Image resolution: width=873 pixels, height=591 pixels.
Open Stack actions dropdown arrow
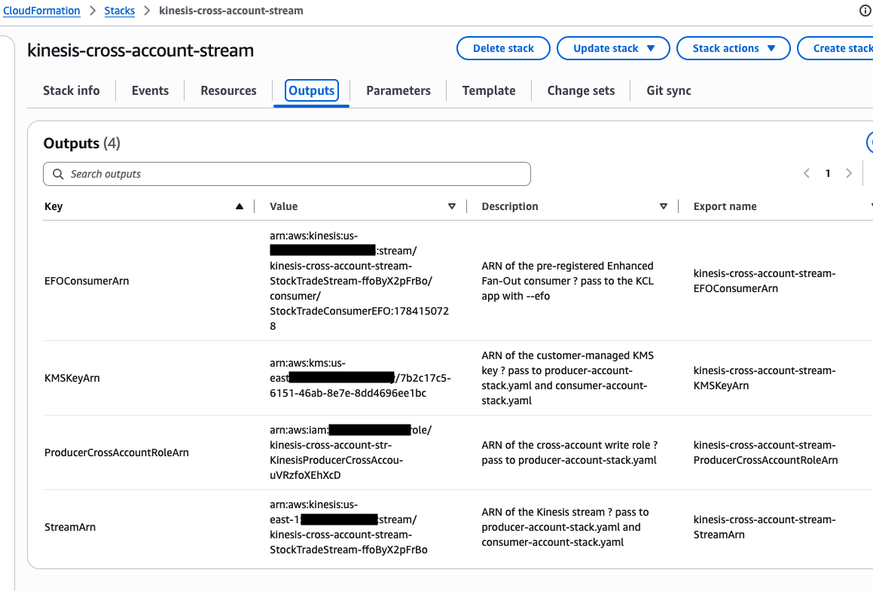[771, 48]
